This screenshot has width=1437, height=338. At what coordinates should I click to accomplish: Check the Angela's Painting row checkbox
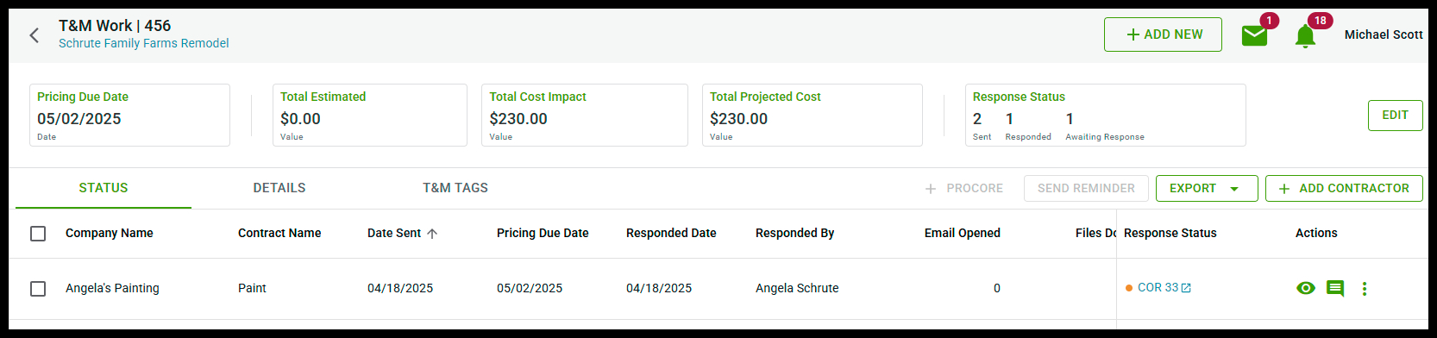point(38,289)
